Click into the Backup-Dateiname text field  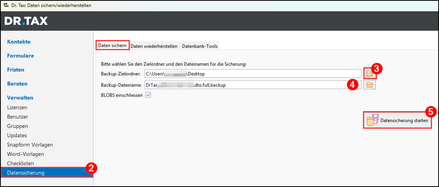tap(253, 85)
